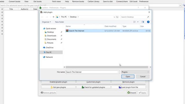Sort files by Size column

pos(142,26)
